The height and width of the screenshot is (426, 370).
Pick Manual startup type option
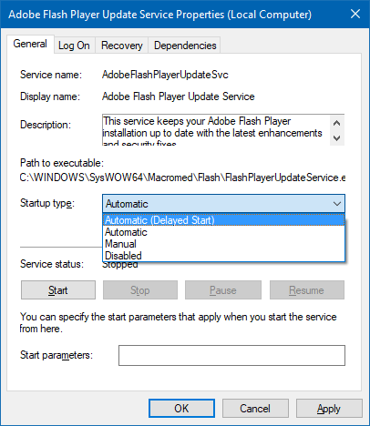point(223,244)
